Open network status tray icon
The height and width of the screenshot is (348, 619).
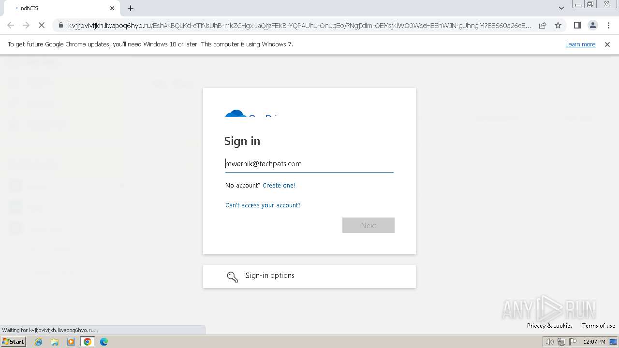point(561,342)
